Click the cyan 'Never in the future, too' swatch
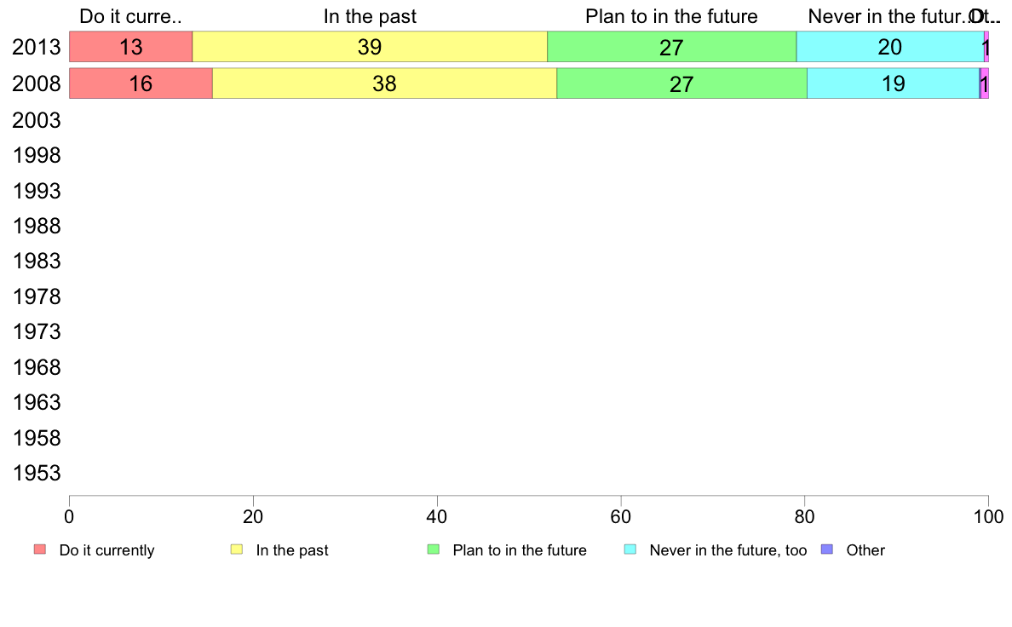Viewport: 1012px width, 627px height. coord(630,549)
